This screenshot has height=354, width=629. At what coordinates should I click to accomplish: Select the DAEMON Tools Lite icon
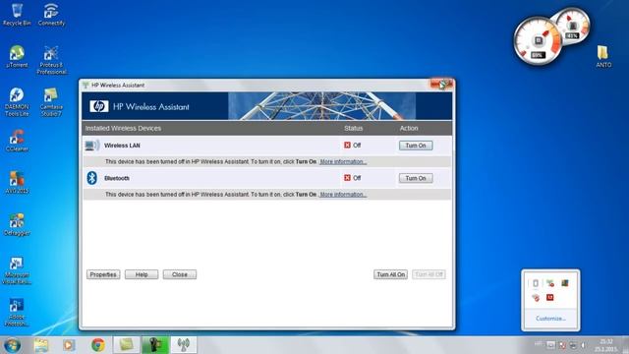[x=17, y=102]
